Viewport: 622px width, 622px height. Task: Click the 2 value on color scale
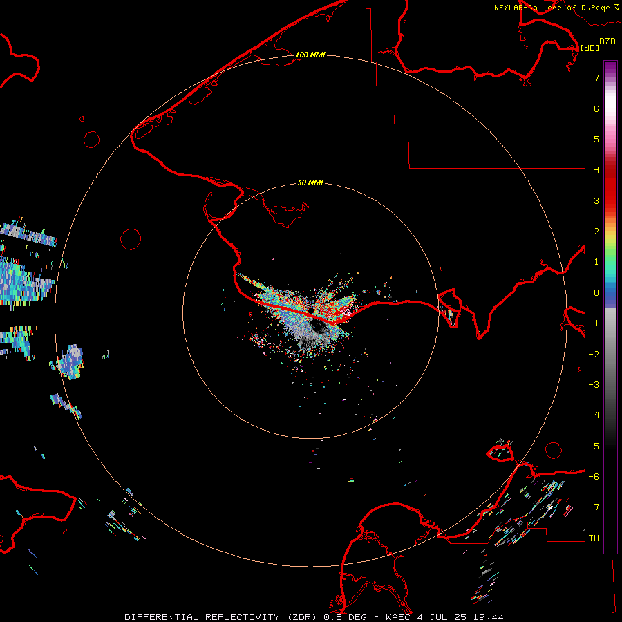[x=596, y=232]
